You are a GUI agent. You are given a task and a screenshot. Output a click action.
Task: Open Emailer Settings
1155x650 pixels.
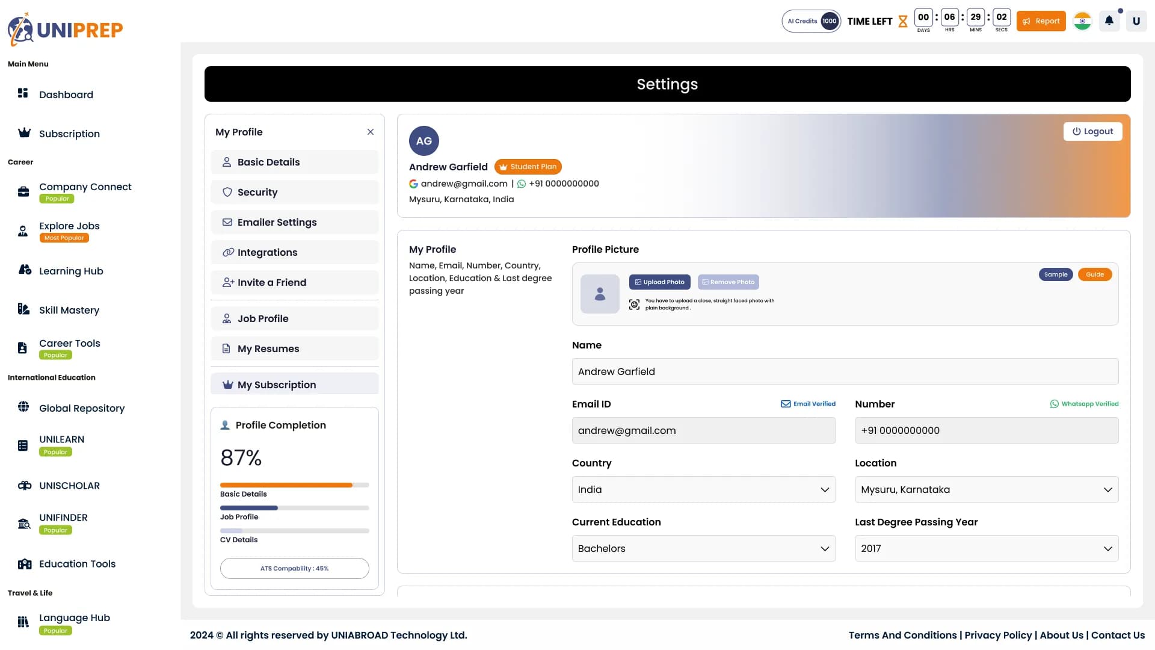(x=295, y=222)
